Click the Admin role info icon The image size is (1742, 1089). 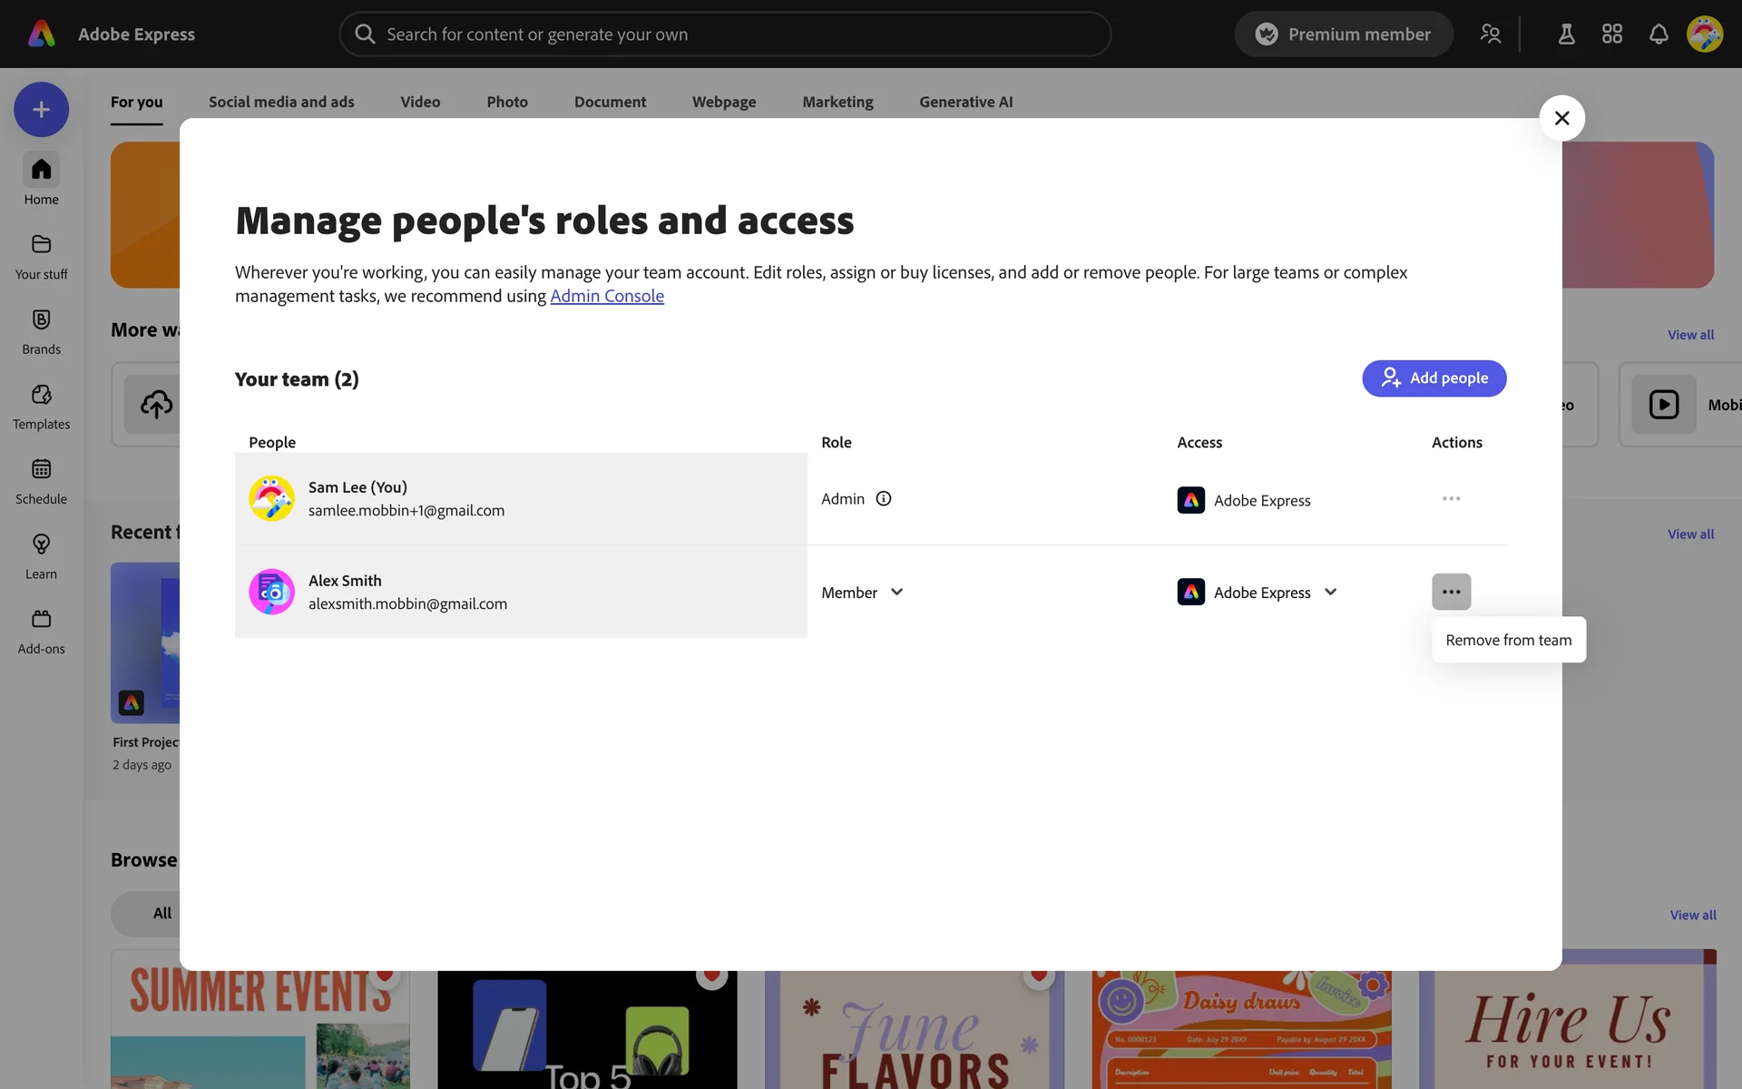tap(883, 499)
